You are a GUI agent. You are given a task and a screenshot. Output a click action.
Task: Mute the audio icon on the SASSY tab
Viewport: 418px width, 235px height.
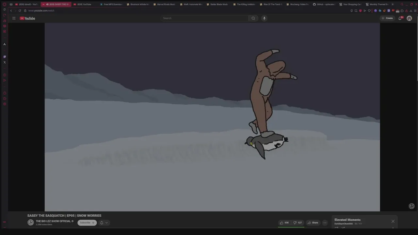(x=47, y=4)
